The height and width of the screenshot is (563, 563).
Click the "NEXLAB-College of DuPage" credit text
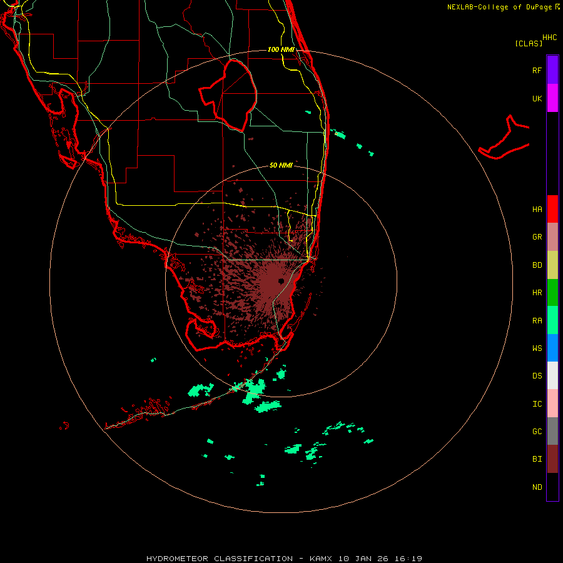(499, 7)
